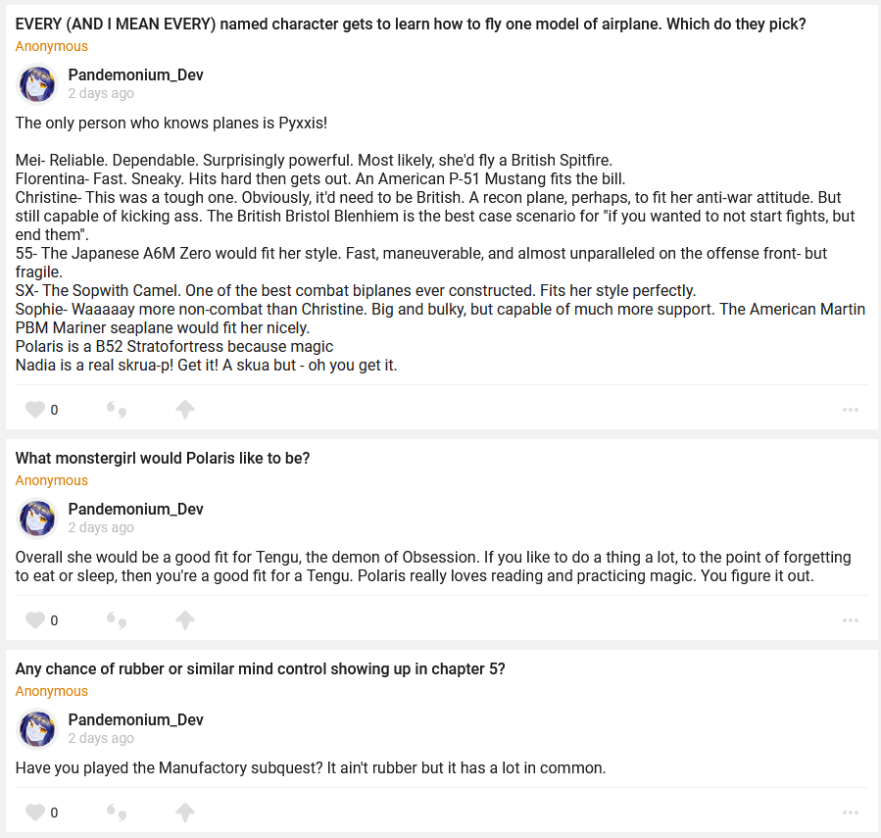Like the Manufactory subquest answer with the heart
This screenshot has height=838, width=881.
click(35, 813)
